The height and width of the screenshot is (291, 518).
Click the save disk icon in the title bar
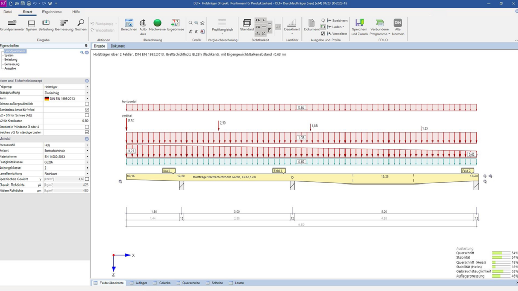(22, 3)
